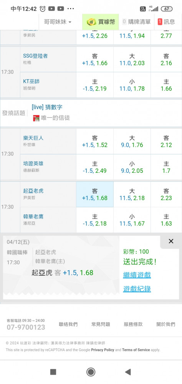Tap the alarm clock status icon
This screenshot has height=384, width=182.
click(x=43, y=9)
